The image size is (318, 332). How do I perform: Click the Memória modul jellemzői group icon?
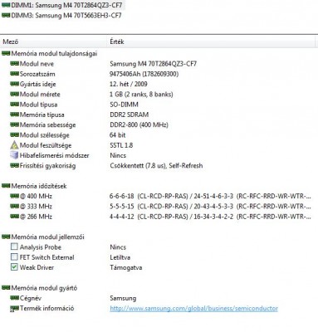[x=6, y=237]
